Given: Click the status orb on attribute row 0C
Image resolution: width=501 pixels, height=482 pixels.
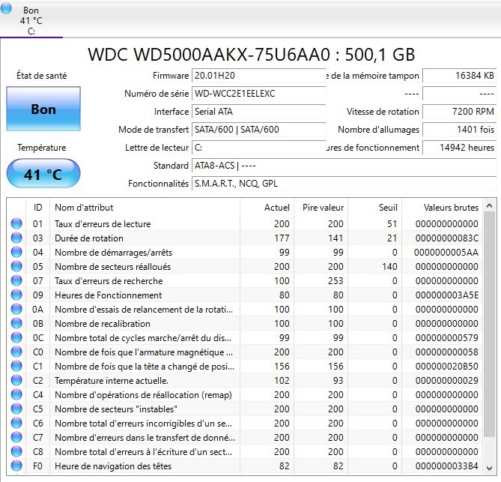Looking at the screenshot, I should click(x=16, y=337).
